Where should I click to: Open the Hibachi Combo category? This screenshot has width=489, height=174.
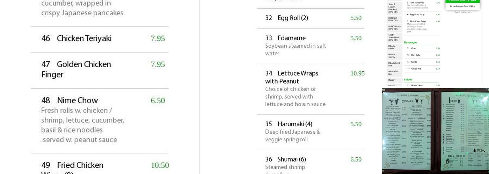coord(392,56)
